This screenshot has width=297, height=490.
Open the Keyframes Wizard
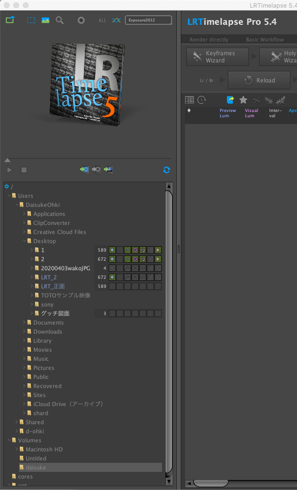click(x=217, y=57)
